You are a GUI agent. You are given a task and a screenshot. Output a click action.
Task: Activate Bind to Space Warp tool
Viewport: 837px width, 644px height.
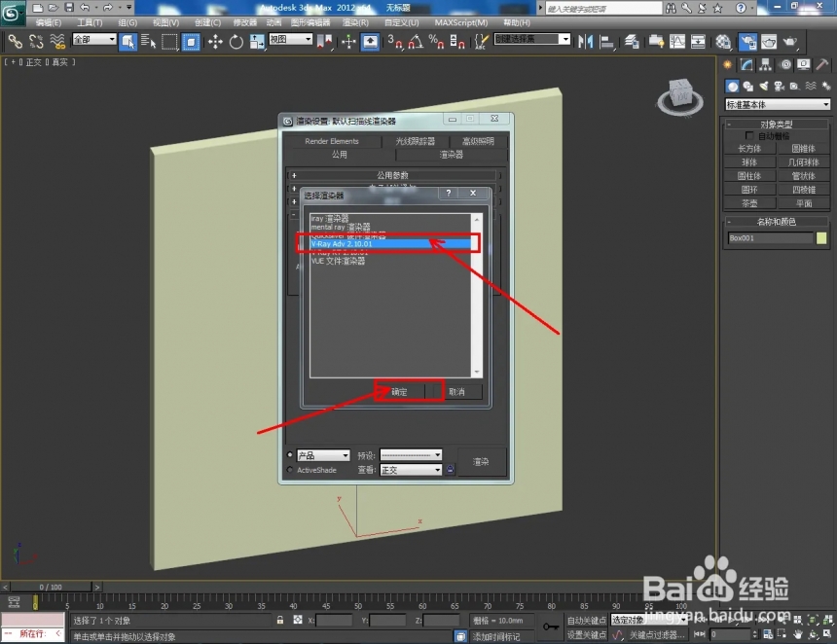click(57, 42)
